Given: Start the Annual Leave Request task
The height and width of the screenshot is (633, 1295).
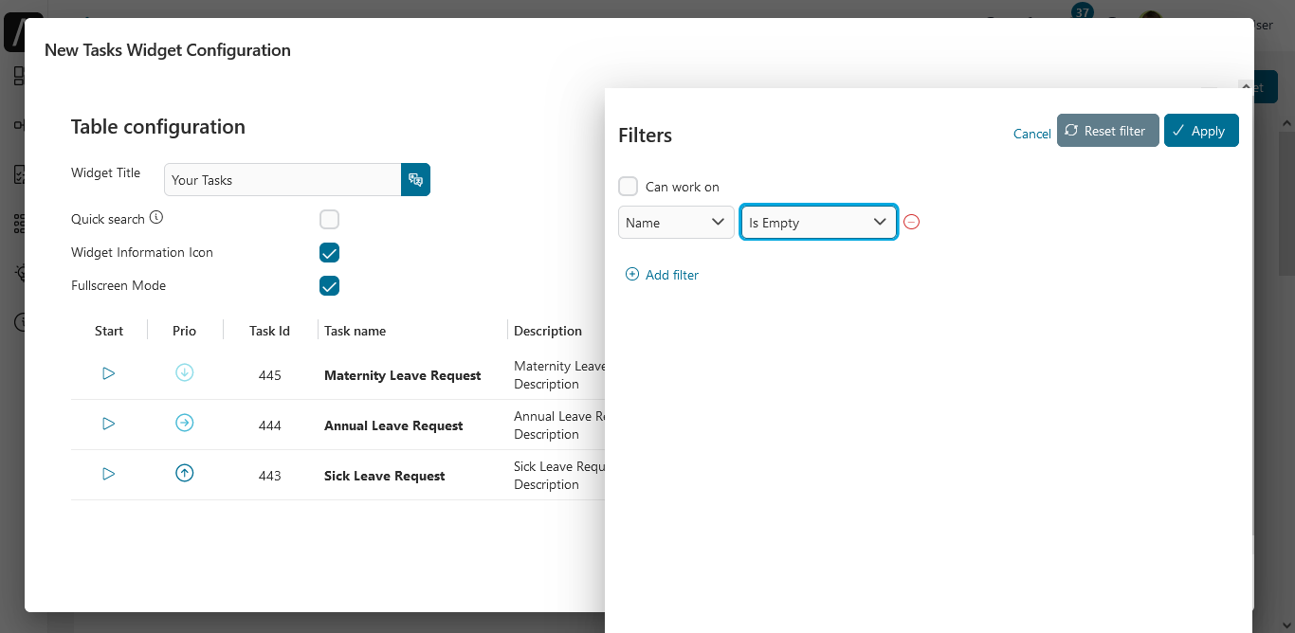Looking at the screenshot, I should point(108,425).
